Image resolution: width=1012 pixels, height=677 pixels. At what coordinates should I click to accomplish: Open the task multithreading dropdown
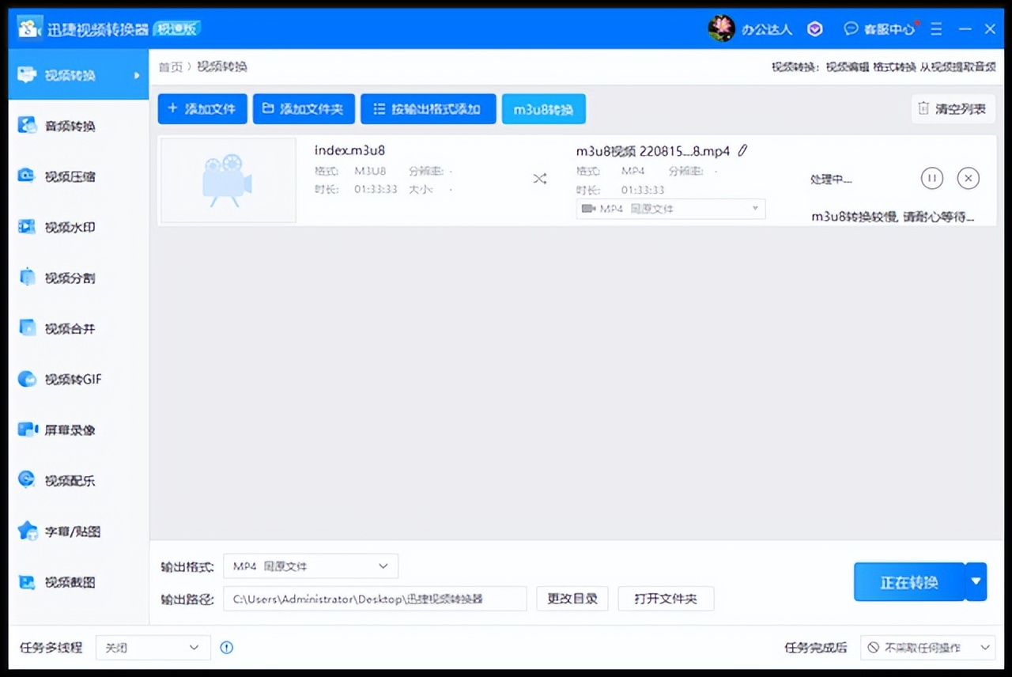coord(153,647)
